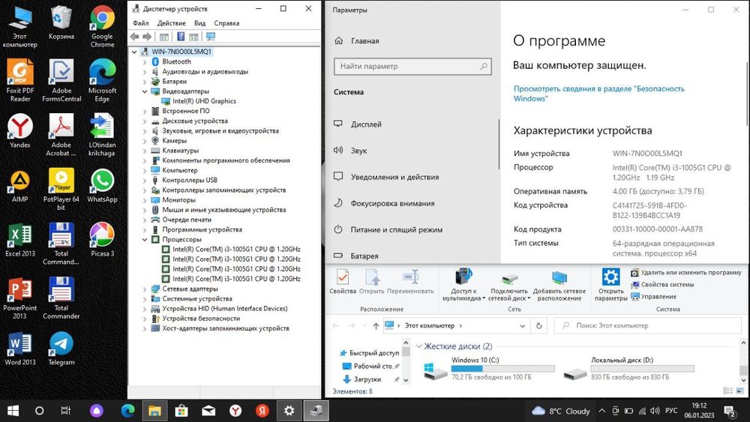Open notification center icon on taskbar
750x422 pixels.
point(730,411)
